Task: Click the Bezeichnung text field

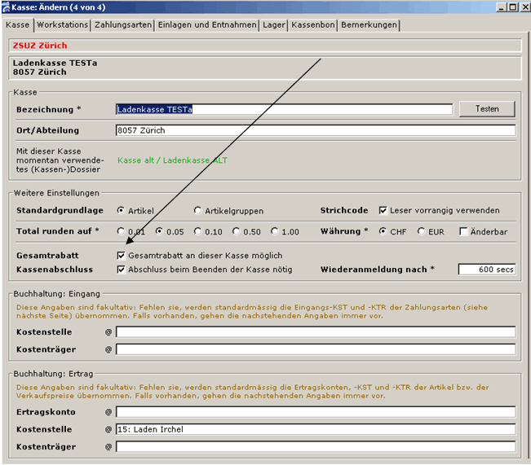Action: pos(284,109)
